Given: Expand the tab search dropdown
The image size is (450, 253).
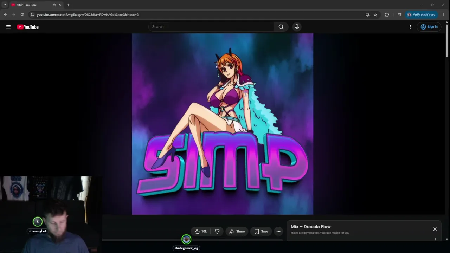Looking at the screenshot, I should [5, 5].
